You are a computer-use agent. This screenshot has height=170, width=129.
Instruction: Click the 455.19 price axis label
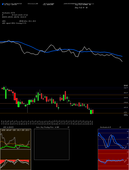coord(126,107)
